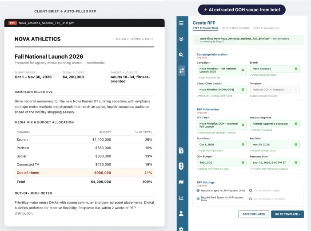
Task: Select the exchange arrows sidebar icon
Action: pyautogui.click(x=181, y=70)
